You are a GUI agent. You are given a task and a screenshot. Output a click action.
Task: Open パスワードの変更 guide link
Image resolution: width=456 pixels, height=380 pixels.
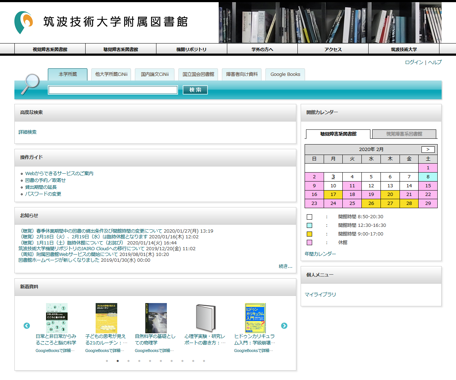click(43, 194)
